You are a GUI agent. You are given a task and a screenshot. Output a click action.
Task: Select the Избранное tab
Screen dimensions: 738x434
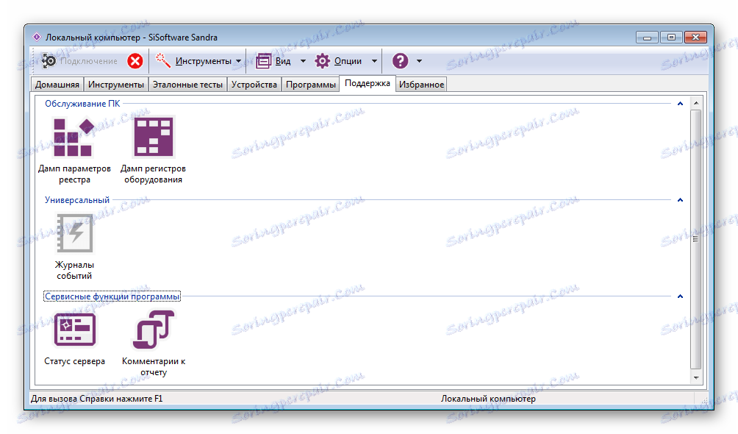[x=420, y=83]
